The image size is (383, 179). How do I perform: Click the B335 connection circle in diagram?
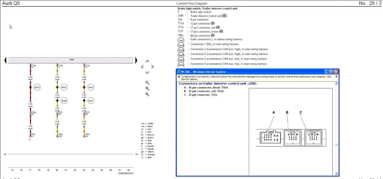[37, 87]
